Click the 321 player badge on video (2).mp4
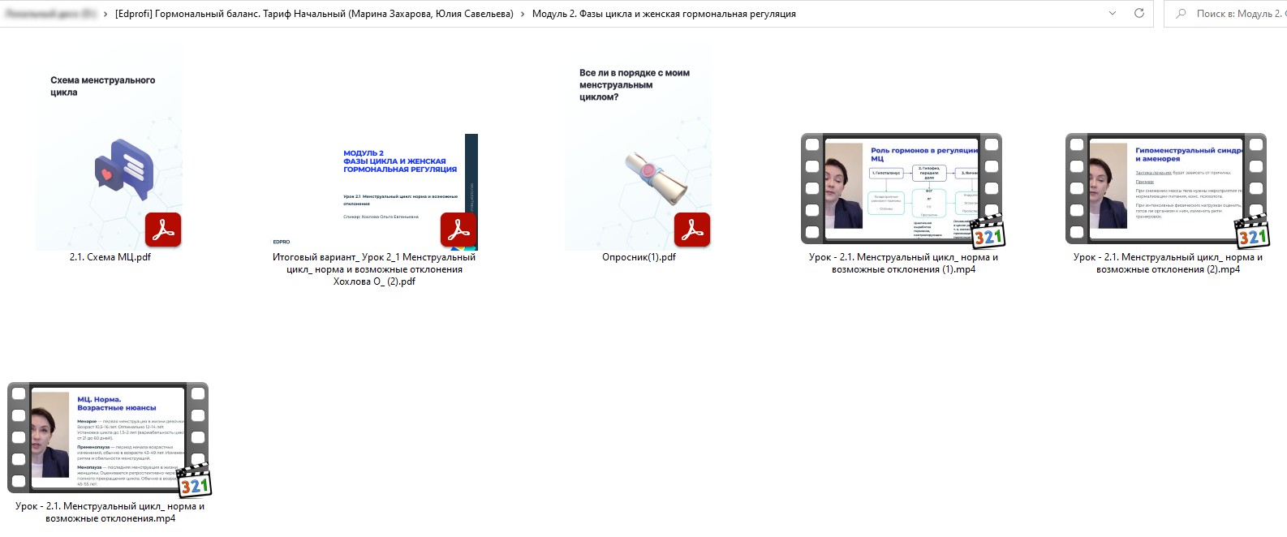 coord(1252,233)
